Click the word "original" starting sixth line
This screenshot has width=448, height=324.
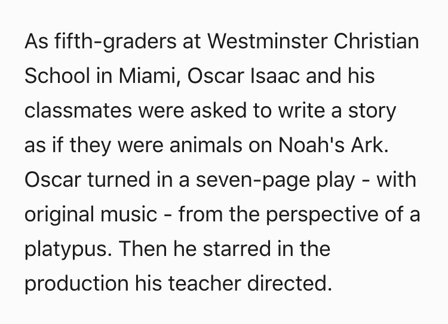coord(59,214)
